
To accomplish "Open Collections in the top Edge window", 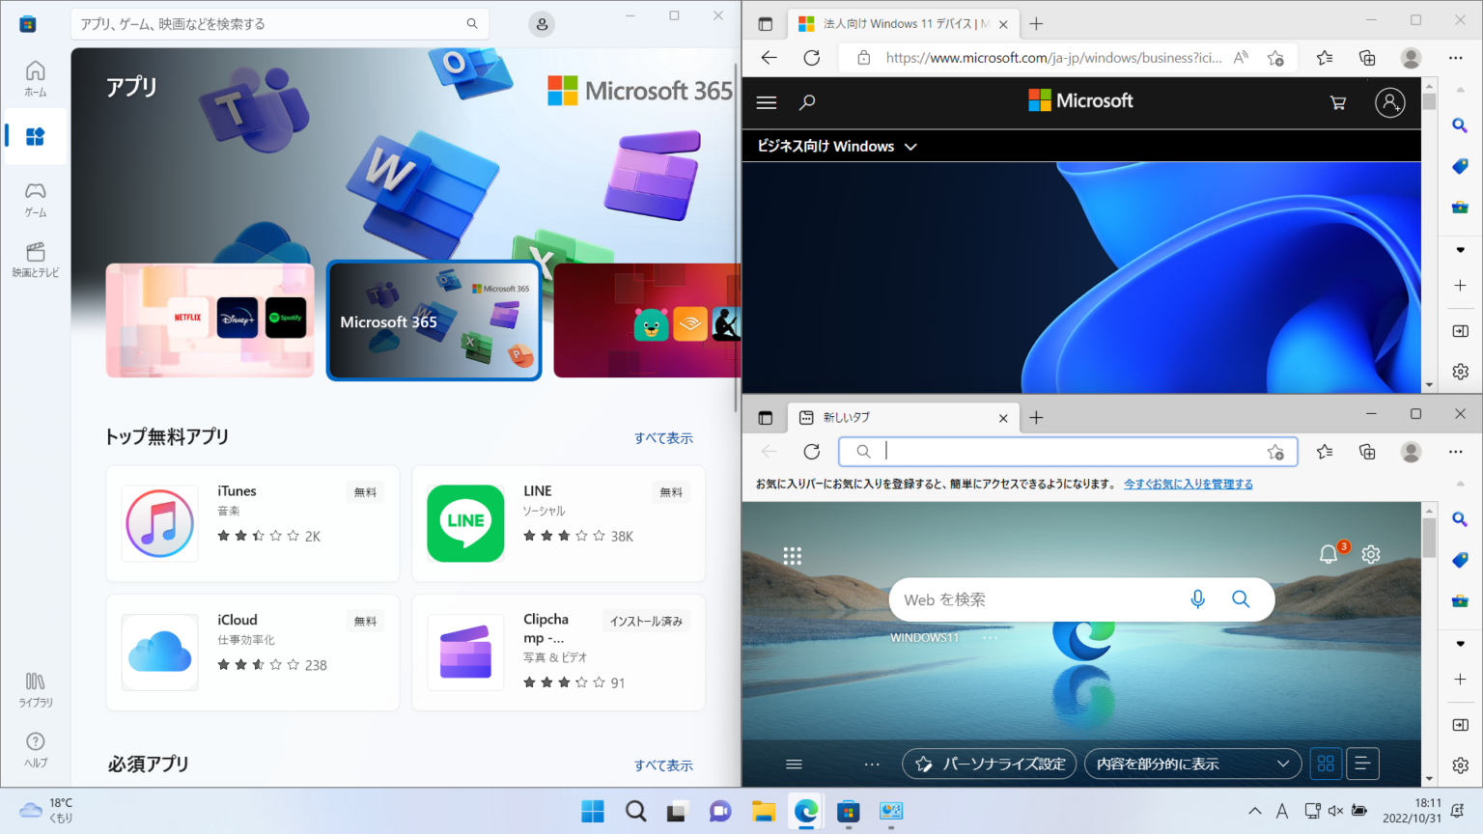I will coord(1367,58).
